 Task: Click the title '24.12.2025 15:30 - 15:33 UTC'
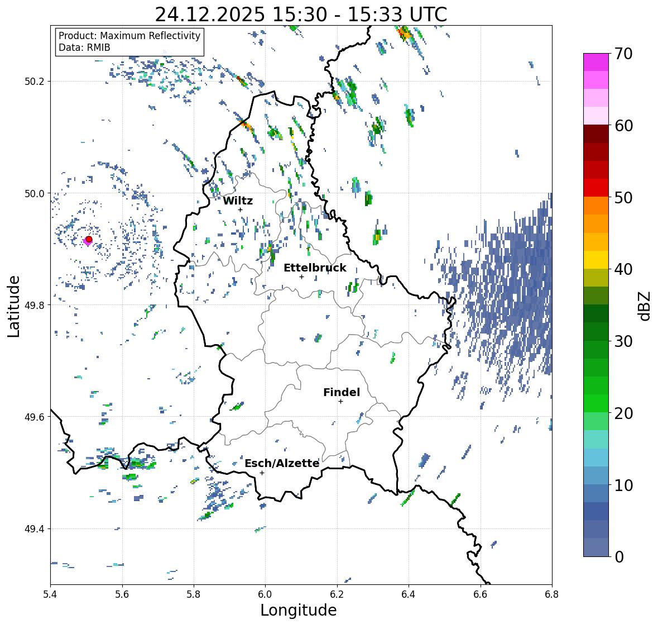coord(301,15)
